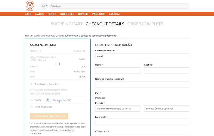Focus the Endereço de email field
The image size is (214, 136).
[x=142, y=56]
